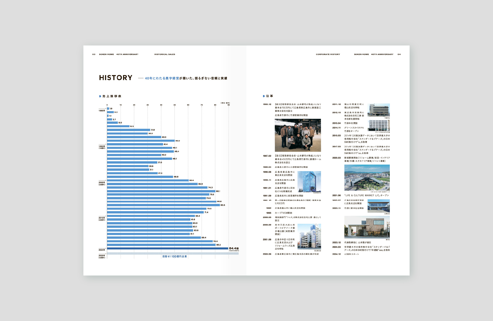Click the 竹原本社開設 entry text
This screenshot has width=493, height=321.
pyautogui.click(x=351, y=123)
